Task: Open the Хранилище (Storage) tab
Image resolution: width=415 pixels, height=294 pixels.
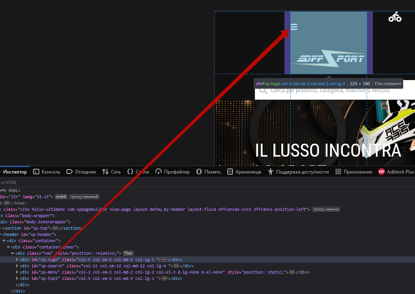Action: coord(244,172)
